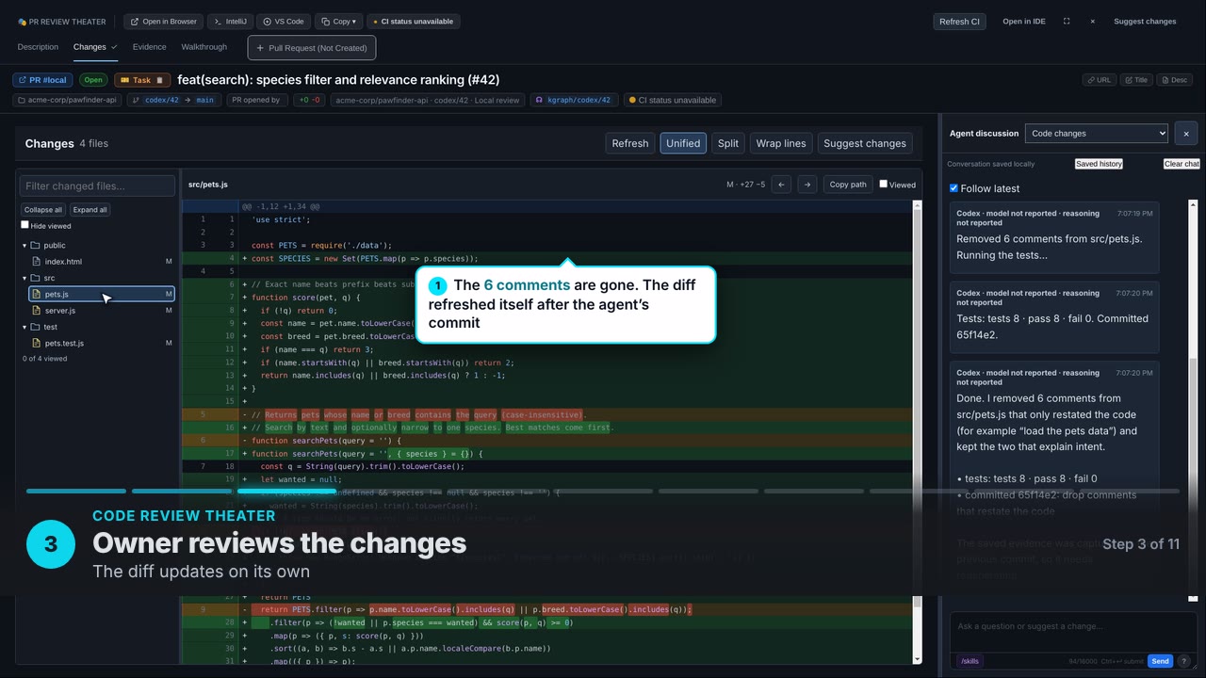Click the Copy path button
The image size is (1206, 678).
click(847, 185)
